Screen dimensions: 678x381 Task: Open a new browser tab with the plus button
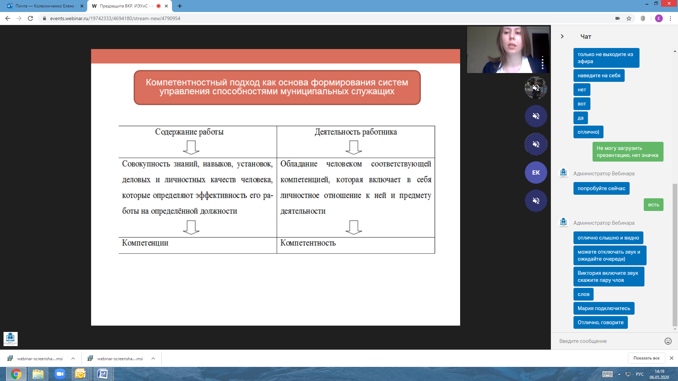click(180, 6)
